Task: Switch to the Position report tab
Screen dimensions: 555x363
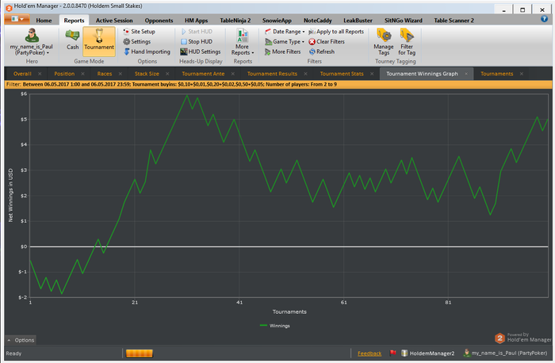Action: 64,74
